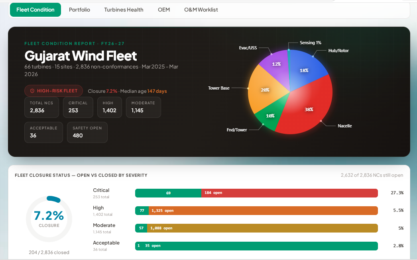Click the red 184 open Critical bar
This screenshot has height=260, width=417.
coord(289,193)
